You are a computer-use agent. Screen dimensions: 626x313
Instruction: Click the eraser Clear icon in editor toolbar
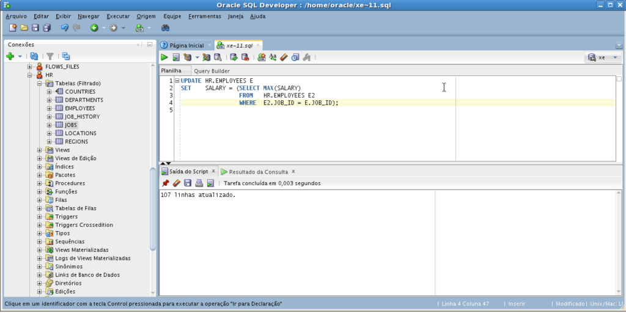(x=284, y=57)
